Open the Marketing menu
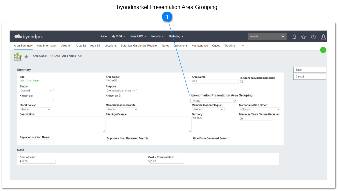Image resolution: width=338 pixels, height=191 pixels. (x=176, y=36)
